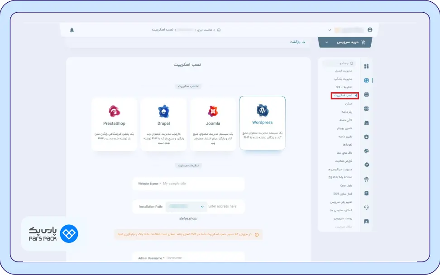The image size is (440, 275).
Task: Click the magnifier icon in sidebar search
Action: tap(352, 63)
